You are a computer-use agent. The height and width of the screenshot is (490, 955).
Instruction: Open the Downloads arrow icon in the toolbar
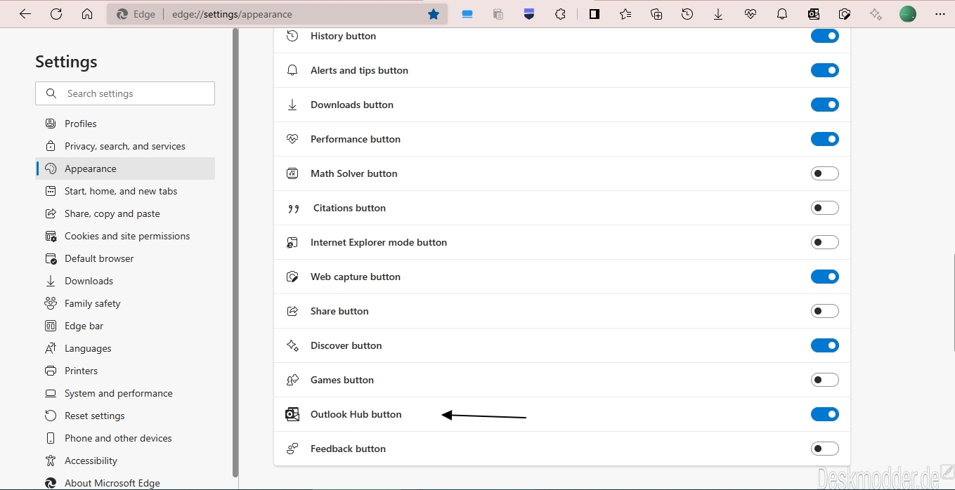[x=718, y=14]
